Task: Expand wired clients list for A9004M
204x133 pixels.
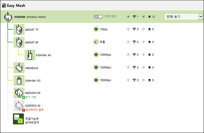Action: coord(143,17)
